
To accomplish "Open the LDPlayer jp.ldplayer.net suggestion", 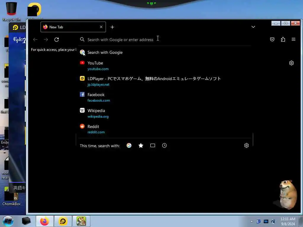I will [165, 81].
